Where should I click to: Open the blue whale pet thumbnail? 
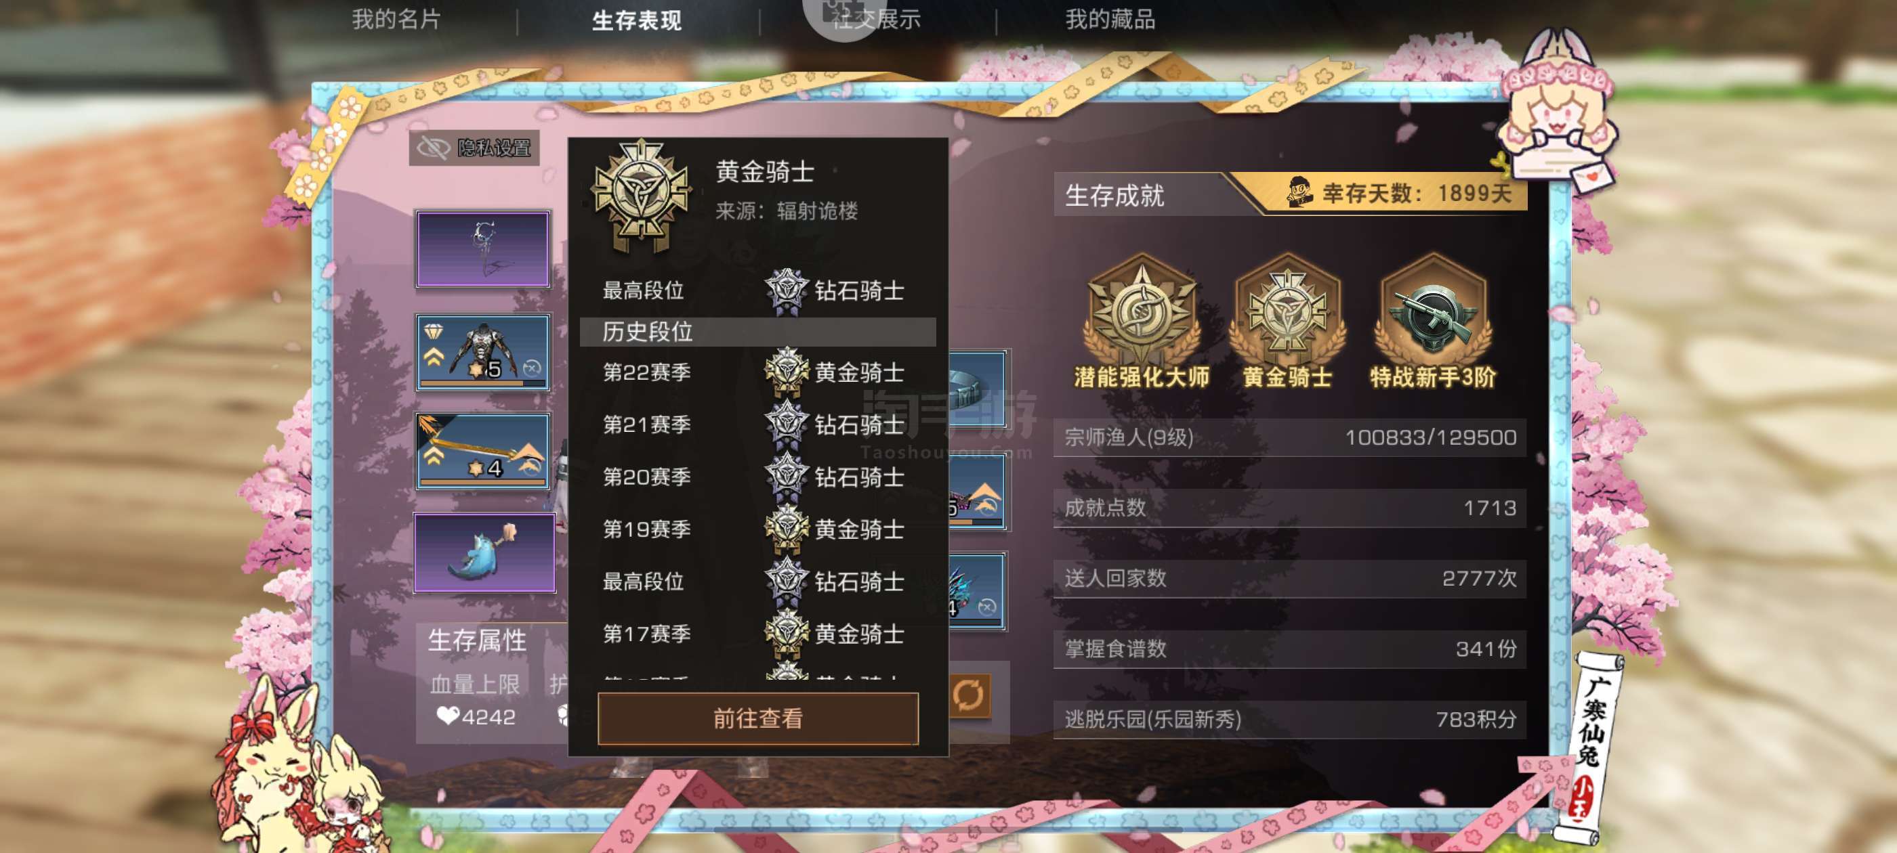click(484, 552)
